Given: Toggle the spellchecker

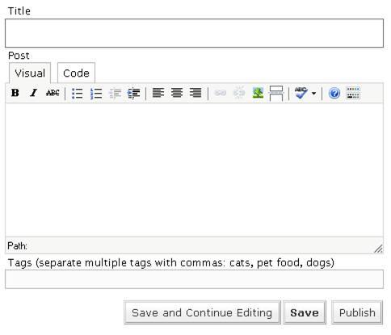Looking at the screenshot, I should [x=301, y=93].
